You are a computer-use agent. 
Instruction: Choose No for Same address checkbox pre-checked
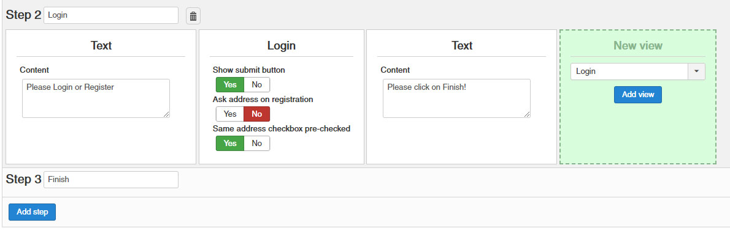(x=256, y=144)
